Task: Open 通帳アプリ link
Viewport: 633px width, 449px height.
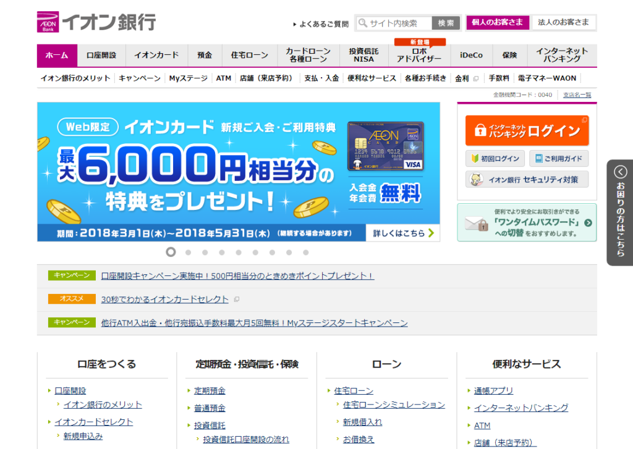Action: [493, 391]
